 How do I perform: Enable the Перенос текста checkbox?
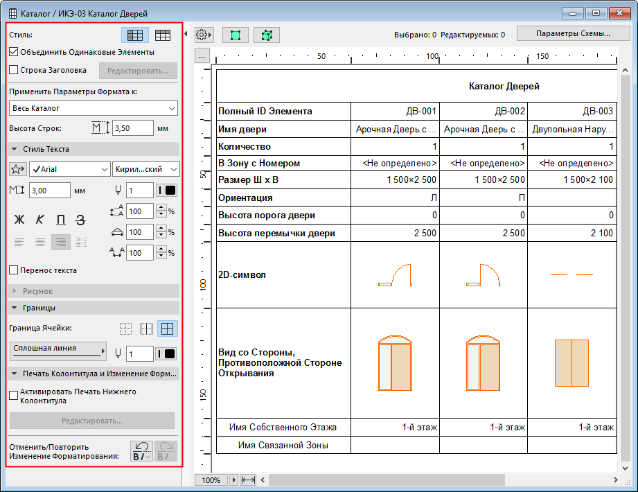tap(14, 270)
